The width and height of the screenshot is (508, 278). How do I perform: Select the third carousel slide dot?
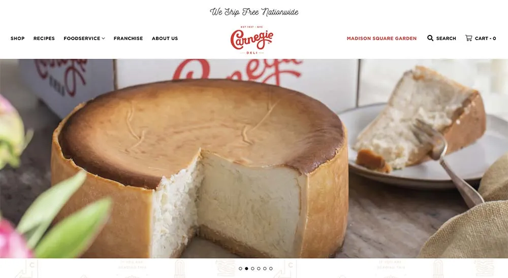[252, 268]
